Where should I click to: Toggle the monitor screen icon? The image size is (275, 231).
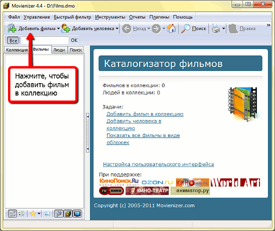tap(77, 213)
